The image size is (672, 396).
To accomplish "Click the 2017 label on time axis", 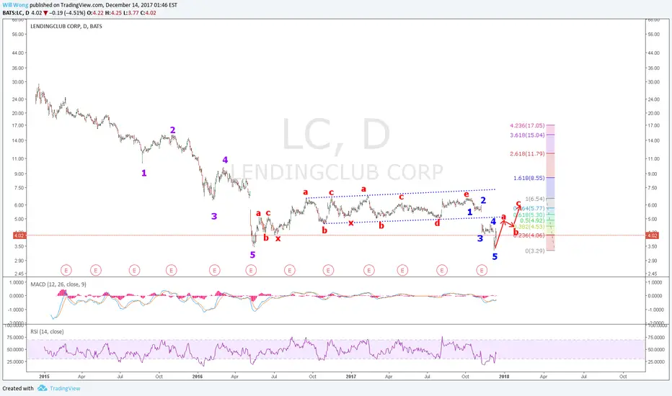I will 351,377.
